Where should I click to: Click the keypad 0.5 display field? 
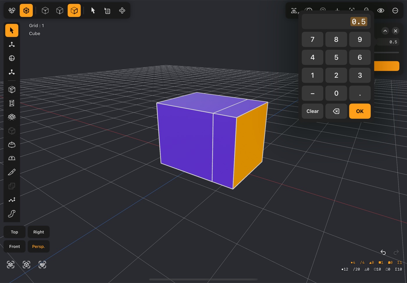click(x=336, y=22)
